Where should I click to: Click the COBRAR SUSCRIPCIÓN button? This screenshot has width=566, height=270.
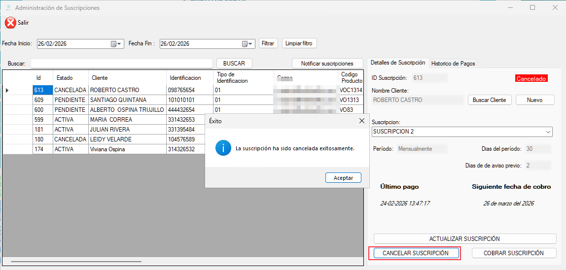pyautogui.click(x=514, y=253)
